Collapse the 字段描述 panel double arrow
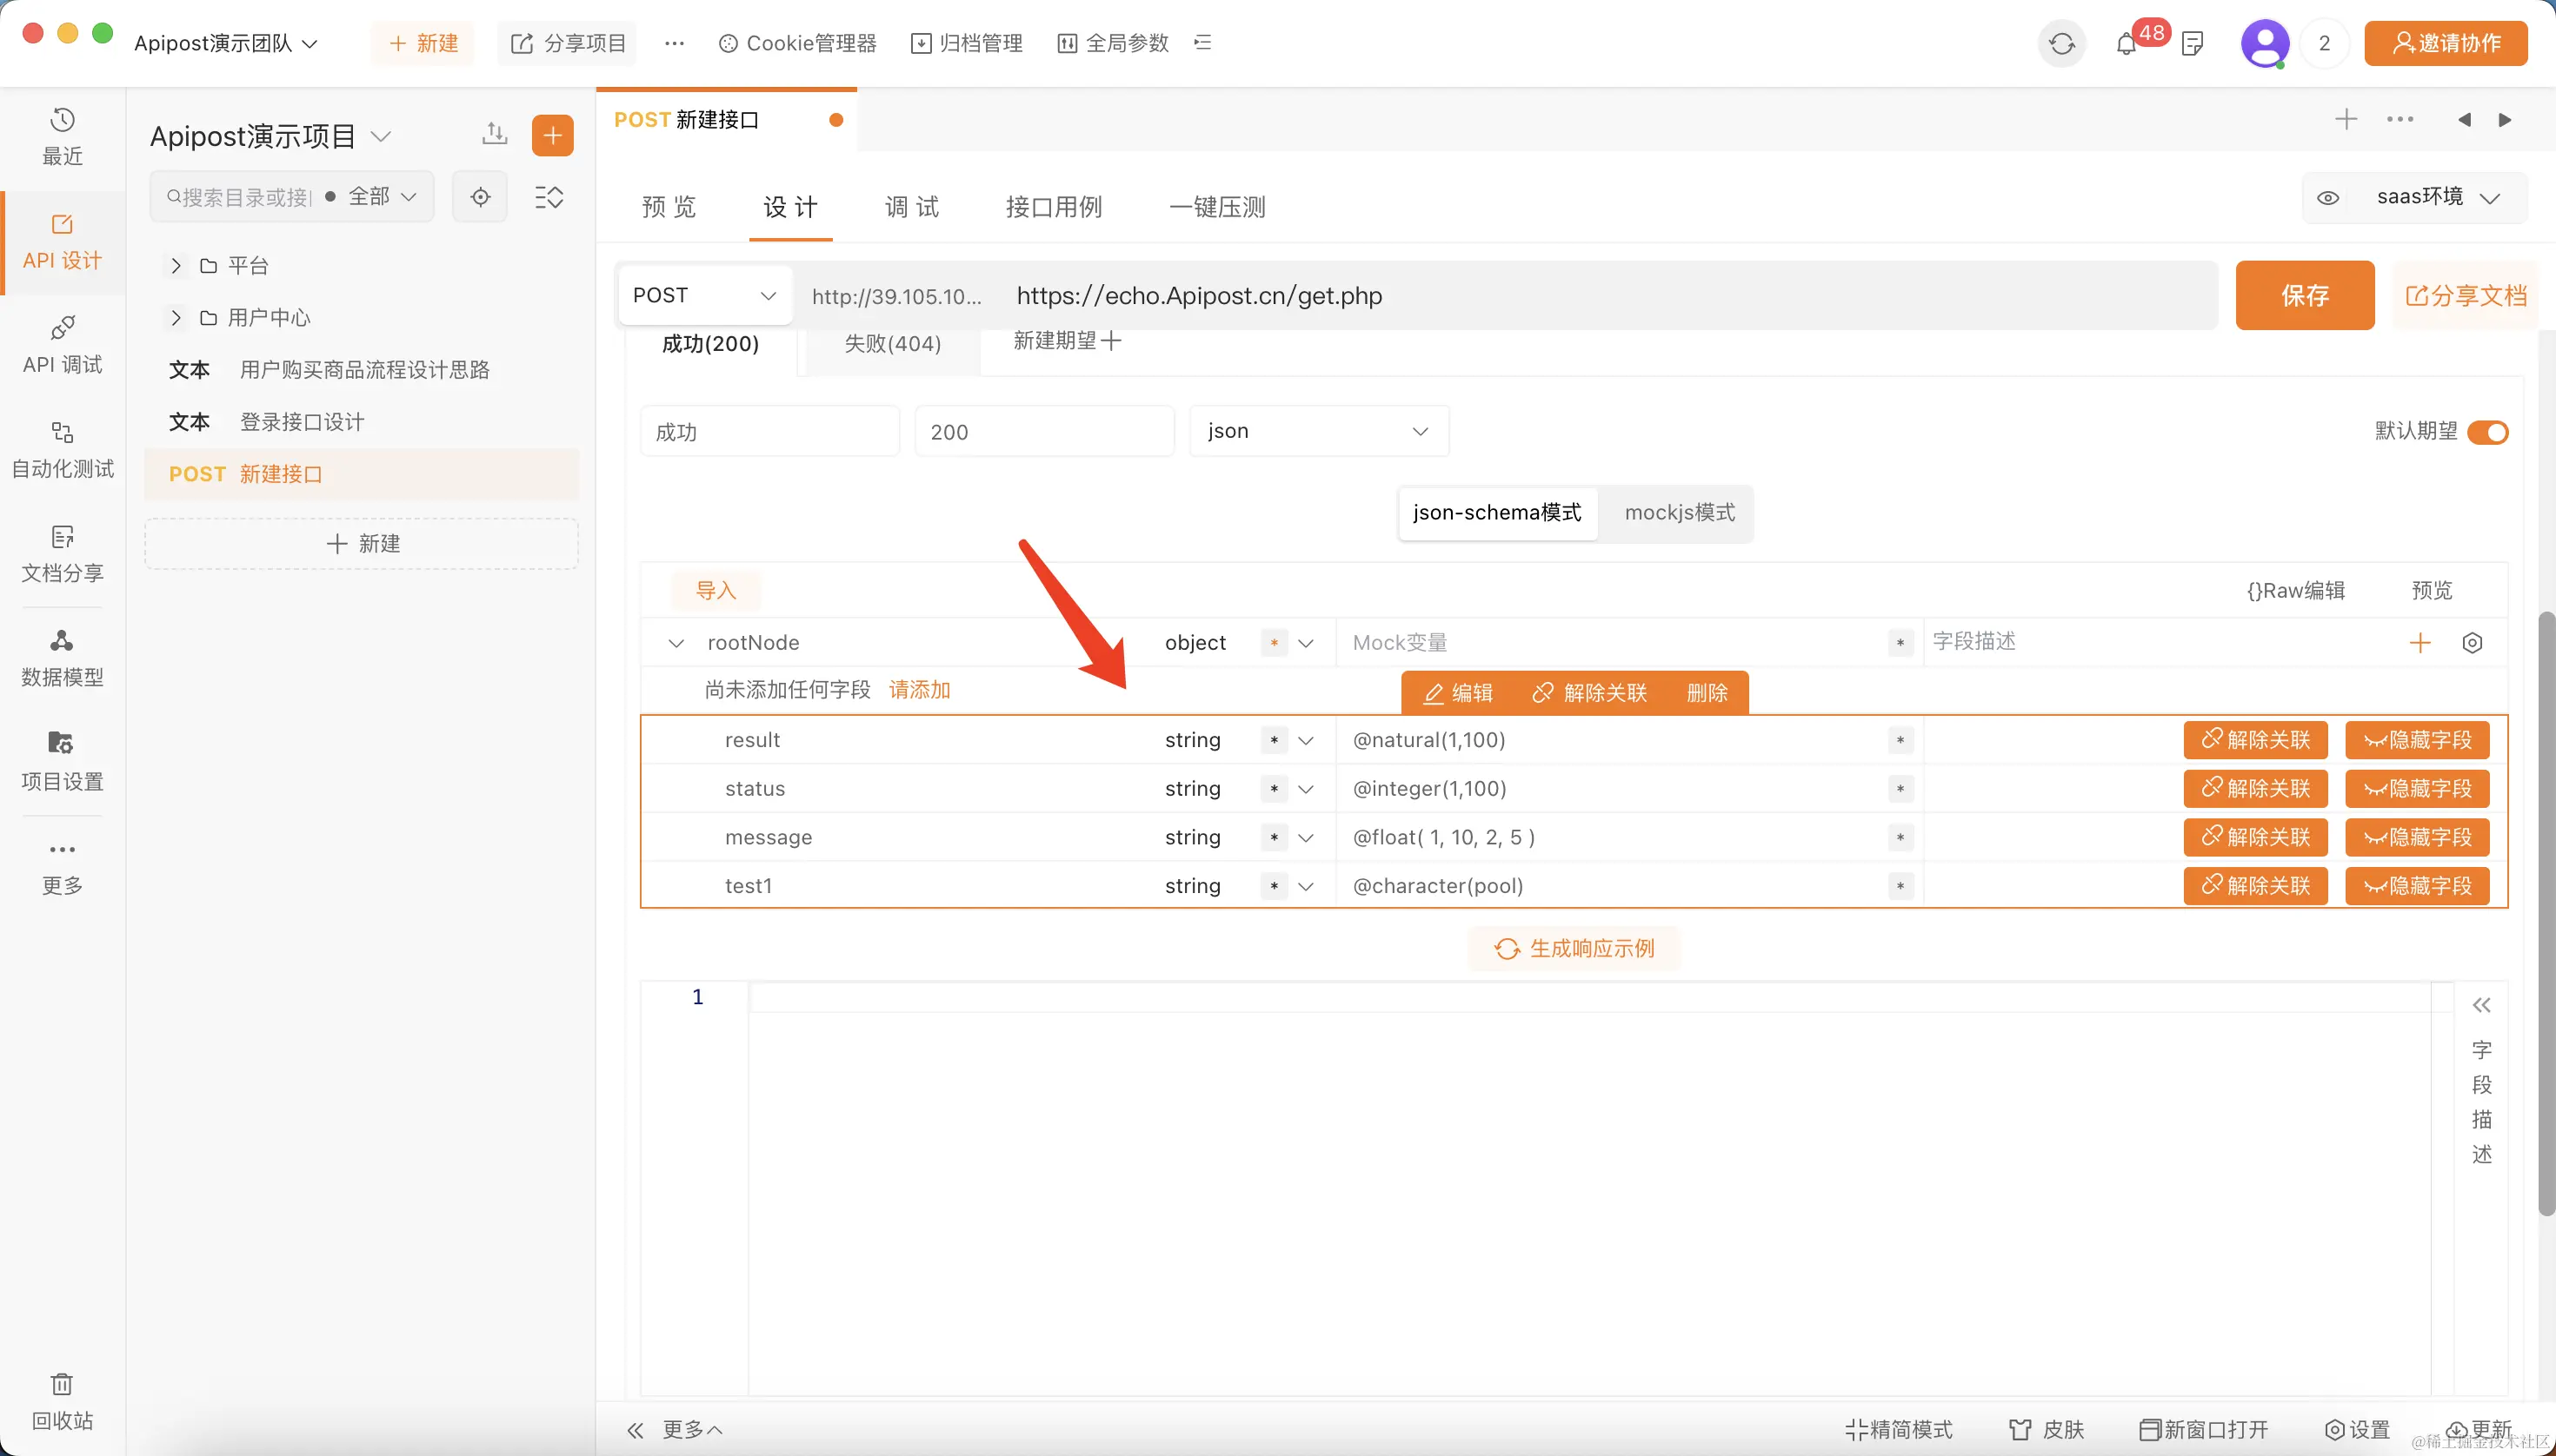Image resolution: width=2556 pixels, height=1456 pixels. (x=2482, y=1005)
